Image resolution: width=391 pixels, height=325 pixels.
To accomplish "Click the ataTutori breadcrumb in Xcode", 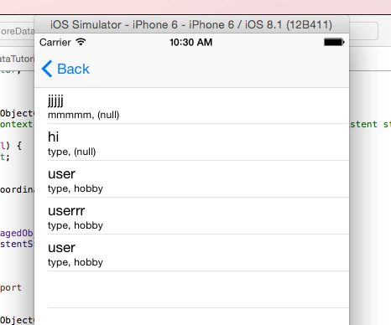I will [x=17, y=59].
